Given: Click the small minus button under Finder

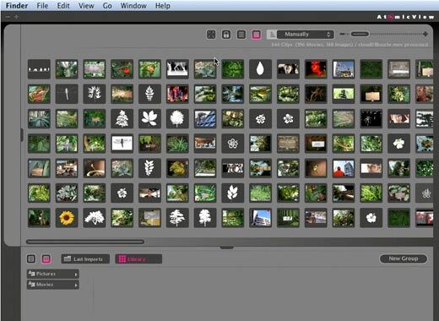Looking at the screenshot, I should [x=8, y=17].
